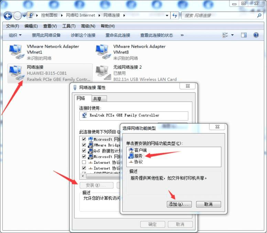Toggle the VMware Bridge checkbox
This screenshot has width=267, height=233.
tap(84, 145)
